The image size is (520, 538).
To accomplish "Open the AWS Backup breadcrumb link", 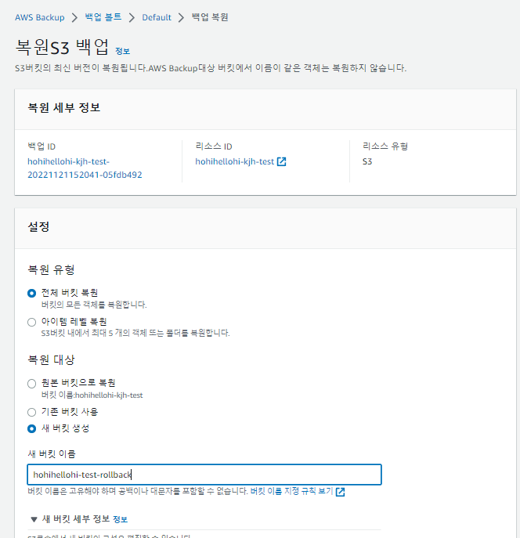I will point(39,17).
